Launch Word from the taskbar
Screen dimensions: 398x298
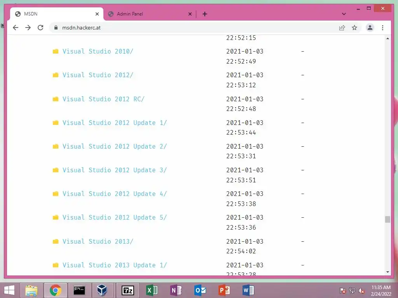[248, 290]
